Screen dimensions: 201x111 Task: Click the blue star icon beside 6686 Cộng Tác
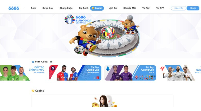pyautogui.click(x=33, y=62)
